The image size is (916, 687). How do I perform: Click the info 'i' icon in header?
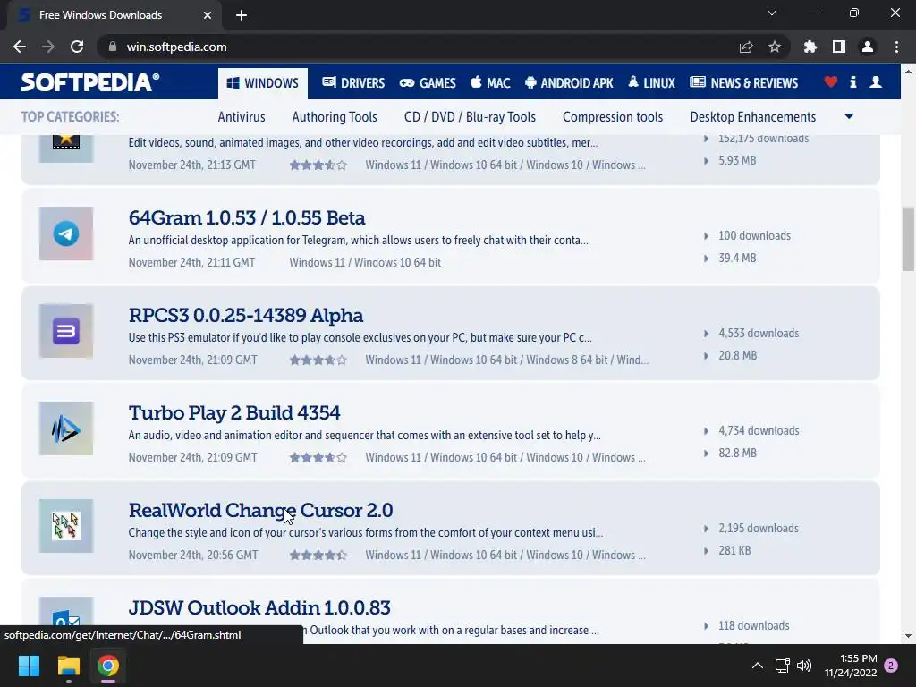point(852,82)
